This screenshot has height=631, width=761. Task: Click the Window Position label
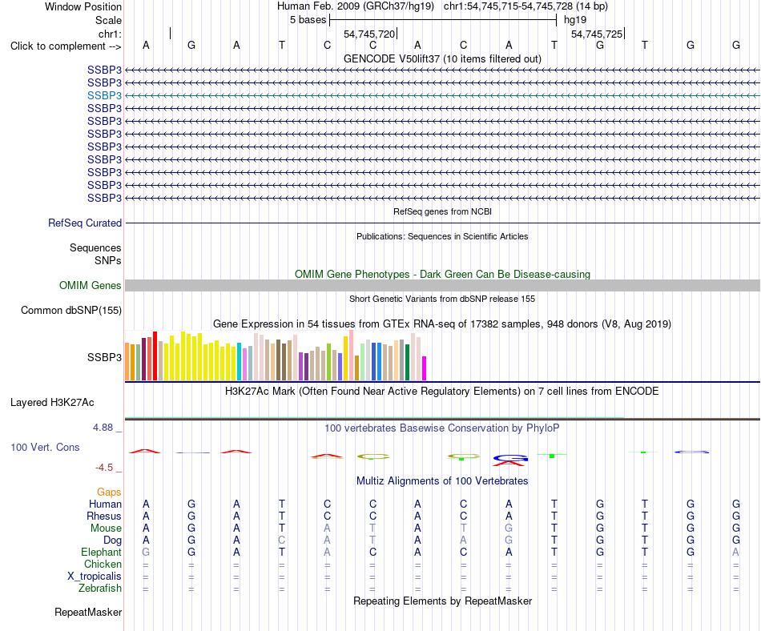pos(83,6)
